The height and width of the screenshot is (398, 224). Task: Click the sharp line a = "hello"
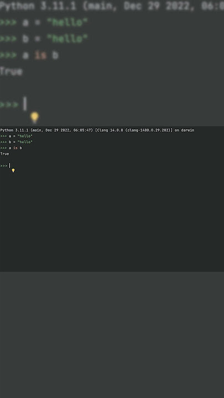point(16,136)
